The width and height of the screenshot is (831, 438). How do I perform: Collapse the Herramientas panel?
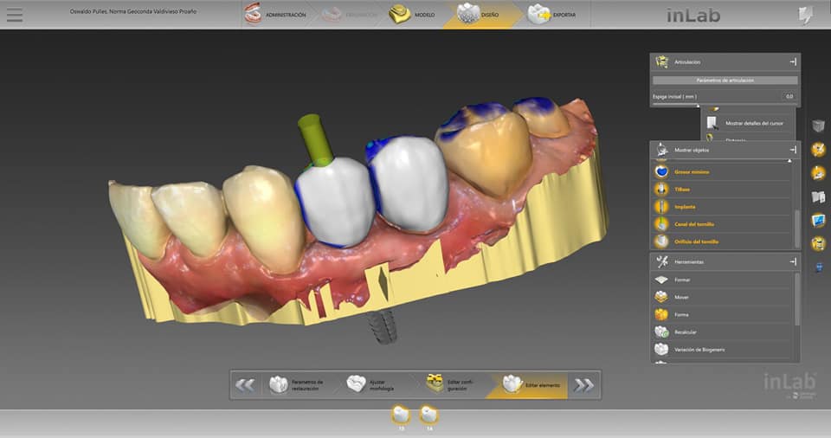pyautogui.click(x=793, y=261)
